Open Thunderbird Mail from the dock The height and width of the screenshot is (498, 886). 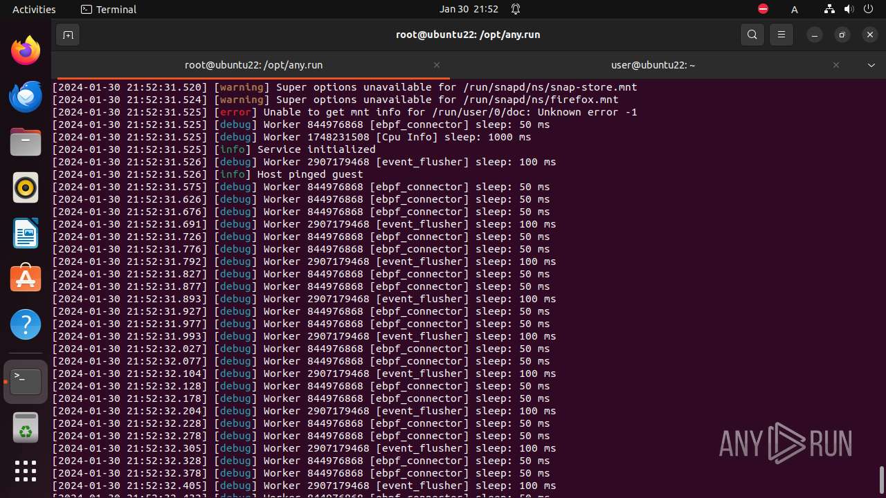pyautogui.click(x=26, y=96)
